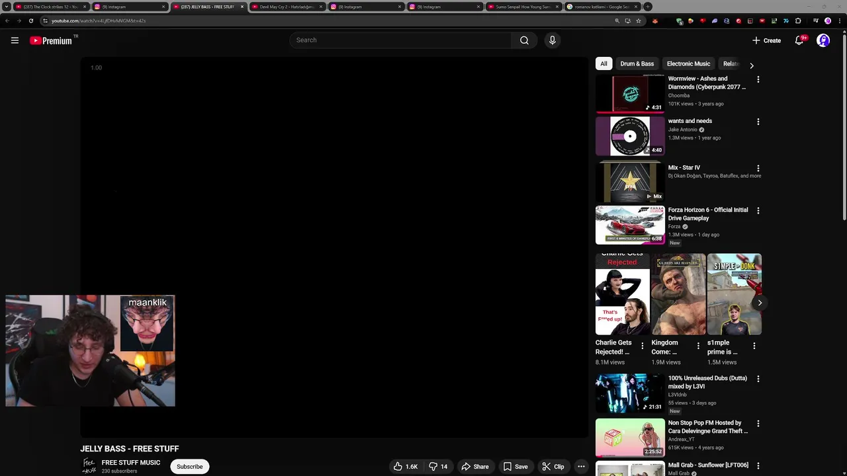Screen dimensions: 847x476
Task: Open Chrome media controls icon
Action: coord(815,20)
